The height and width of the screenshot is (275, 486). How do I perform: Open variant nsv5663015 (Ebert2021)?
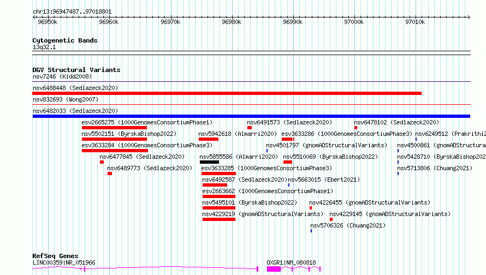(324, 180)
